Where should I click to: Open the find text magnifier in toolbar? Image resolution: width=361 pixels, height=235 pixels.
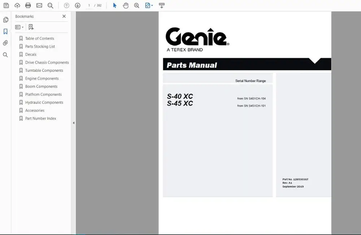click(x=51, y=5)
